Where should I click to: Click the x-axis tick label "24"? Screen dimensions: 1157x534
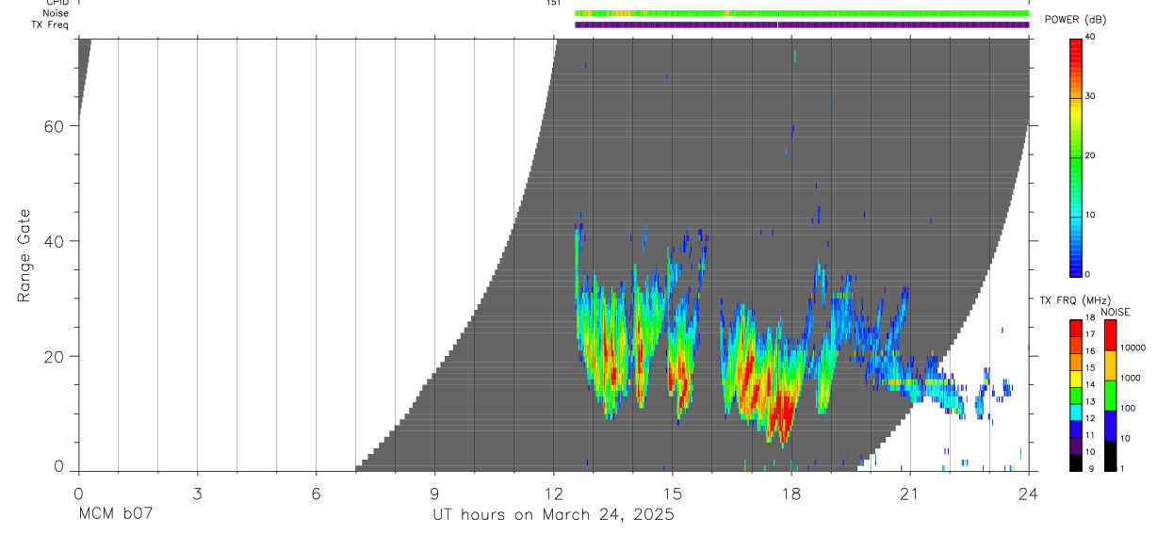point(1028,493)
